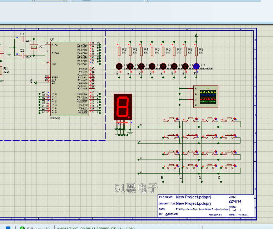This screenshot has height=229, width=273.
Task: Push the keypad button at row H3, column L3
Action: tap(229, 167)
